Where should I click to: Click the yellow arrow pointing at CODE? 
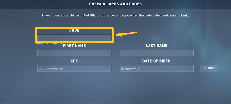(x=126, y=34)
